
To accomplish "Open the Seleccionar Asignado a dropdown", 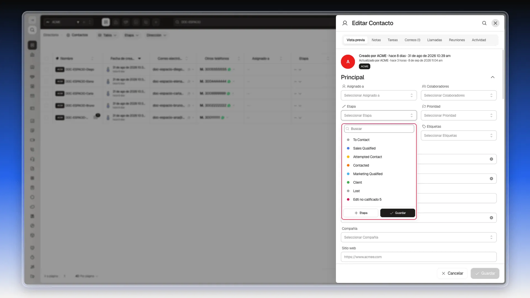I will coord(379,95).
